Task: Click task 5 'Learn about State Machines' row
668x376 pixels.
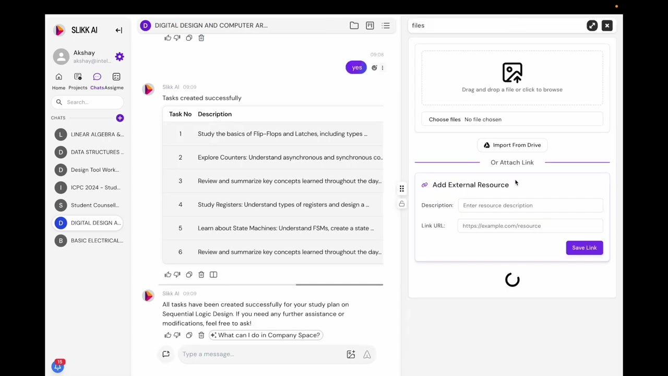Action: (x=272, y=228)
